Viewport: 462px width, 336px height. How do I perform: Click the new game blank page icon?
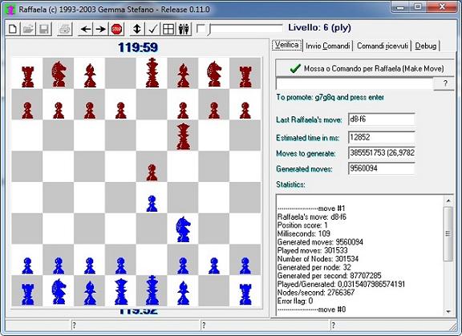[x=13, y=29]
